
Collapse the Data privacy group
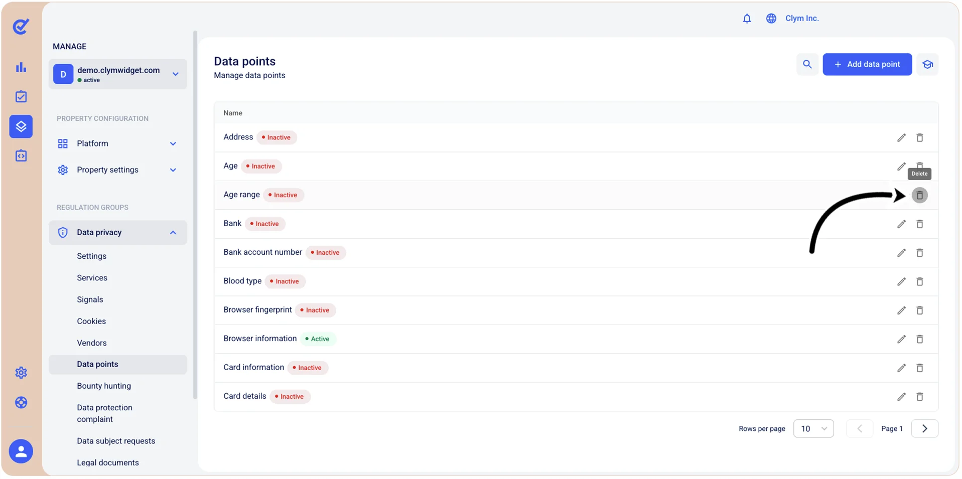pyautogui.click(x=118, y=233)
